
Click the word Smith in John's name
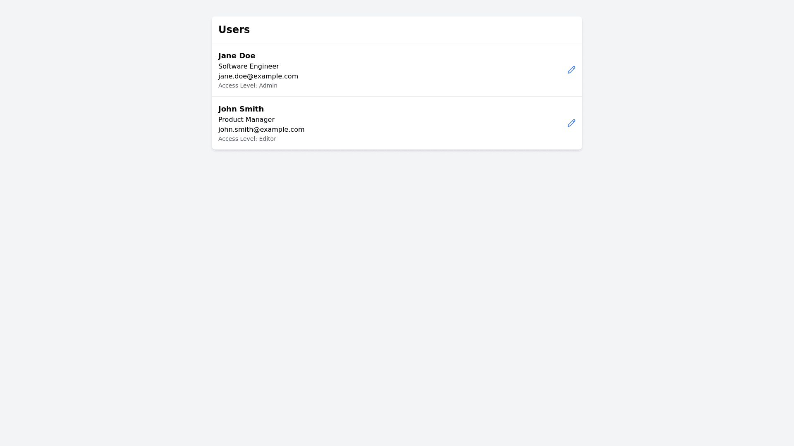252,109
